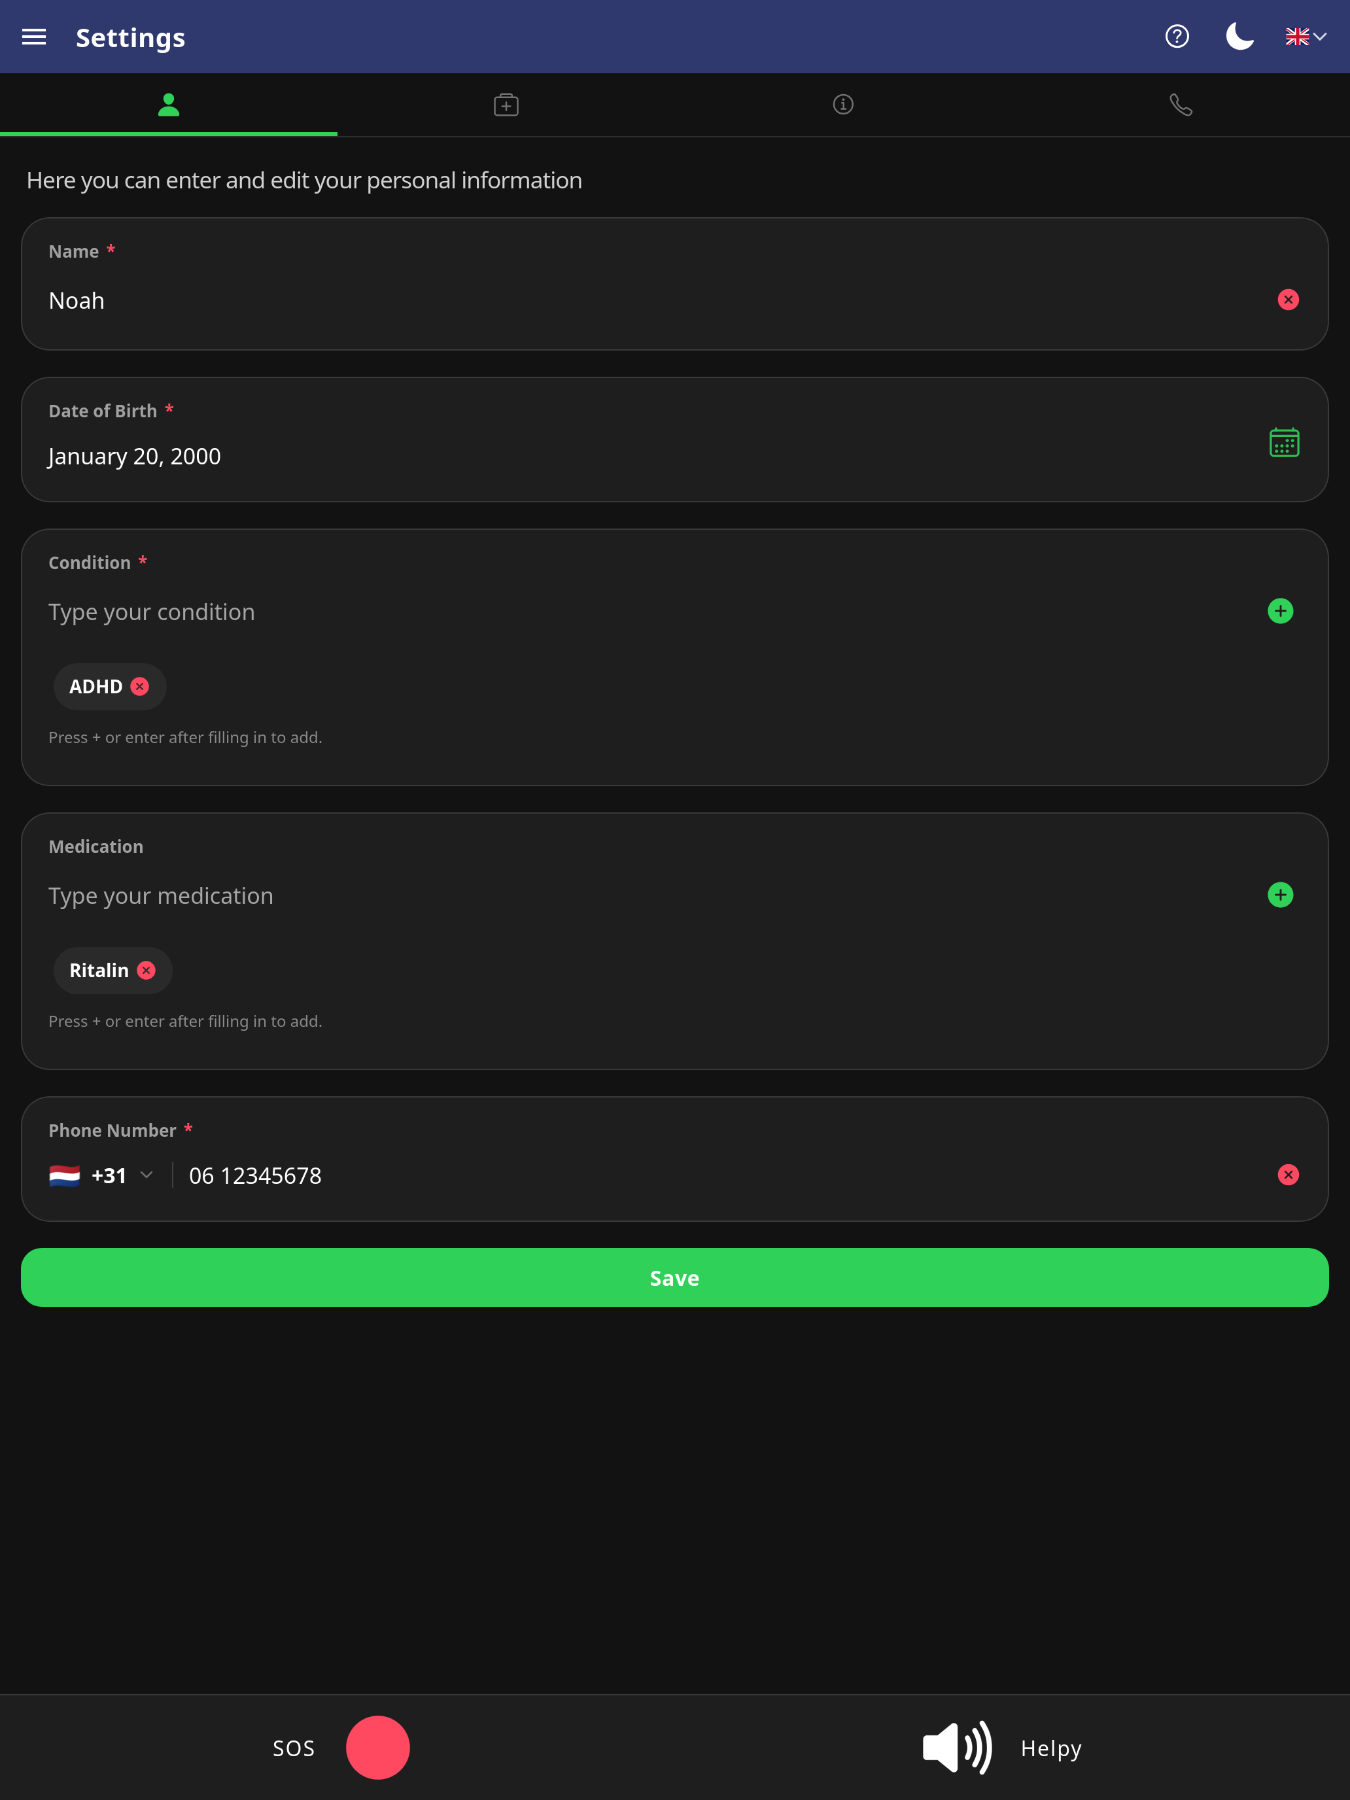Open the hamburger navigation menu
Image resolution: width=1350 pixels, height=1800 pixels.
click(x=33, y=37)
